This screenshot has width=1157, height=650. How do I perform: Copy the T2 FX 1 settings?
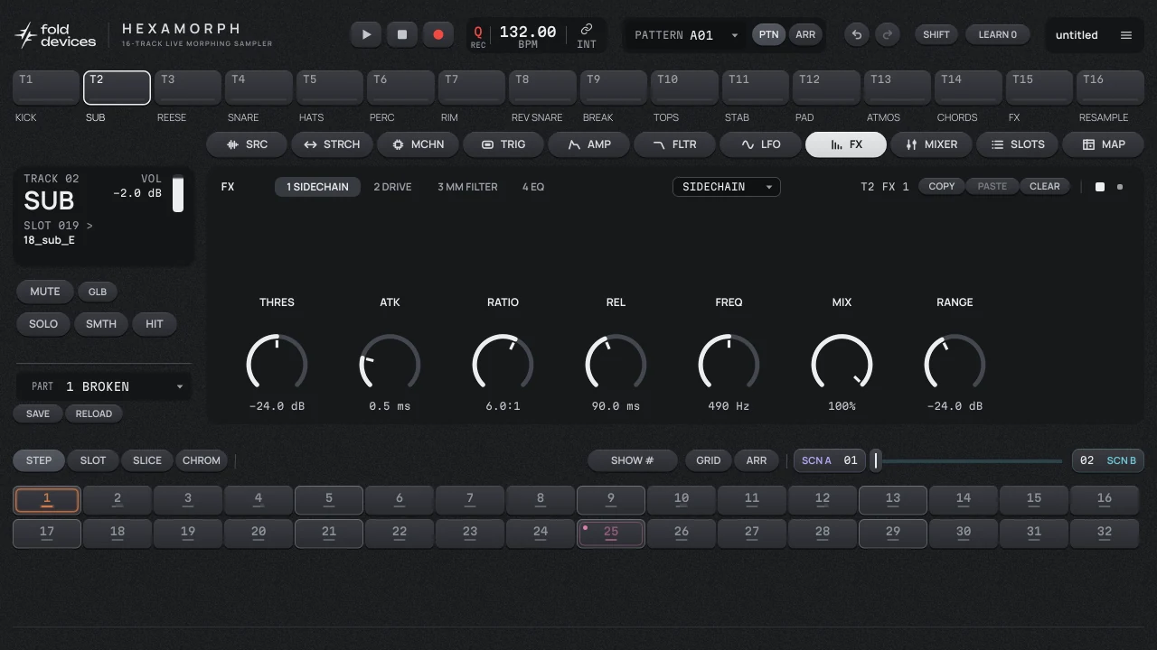coord(942,186)
